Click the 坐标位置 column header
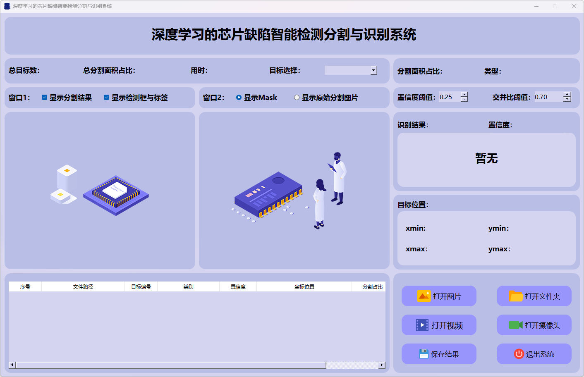This screenshot has width=584, height=377. (304, 286)
